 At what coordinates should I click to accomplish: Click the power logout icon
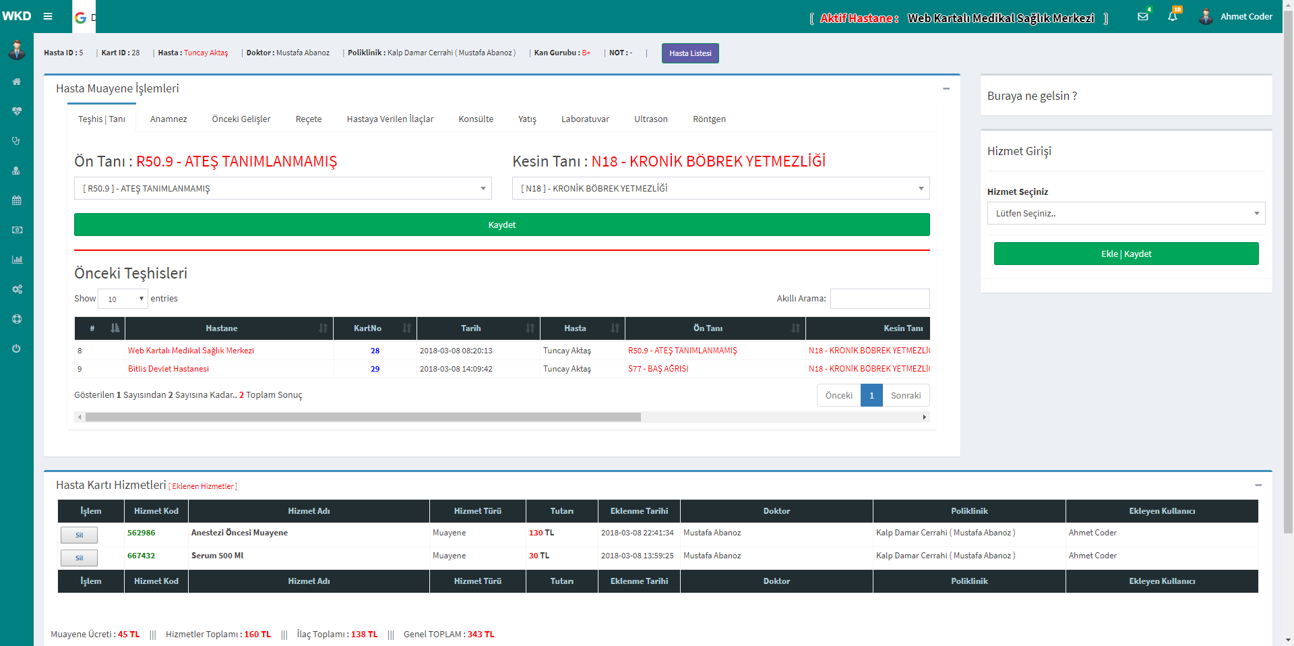click(x=17, y=349)
